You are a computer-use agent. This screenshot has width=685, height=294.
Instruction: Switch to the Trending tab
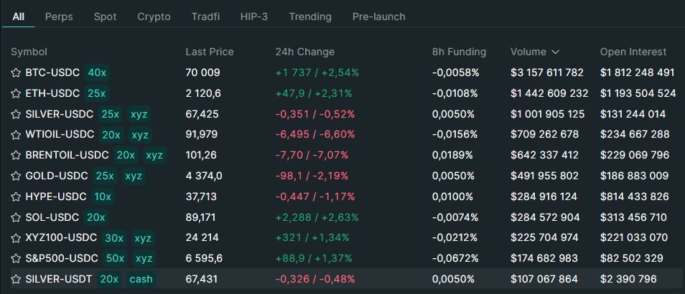[x=310, y=16]
